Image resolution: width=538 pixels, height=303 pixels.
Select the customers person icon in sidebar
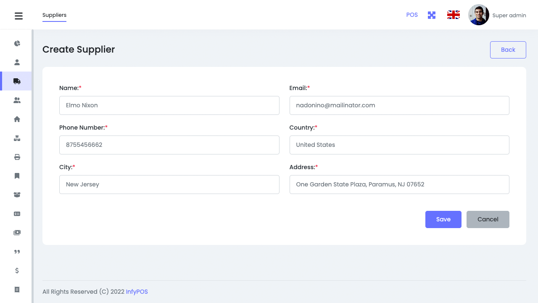17,62
